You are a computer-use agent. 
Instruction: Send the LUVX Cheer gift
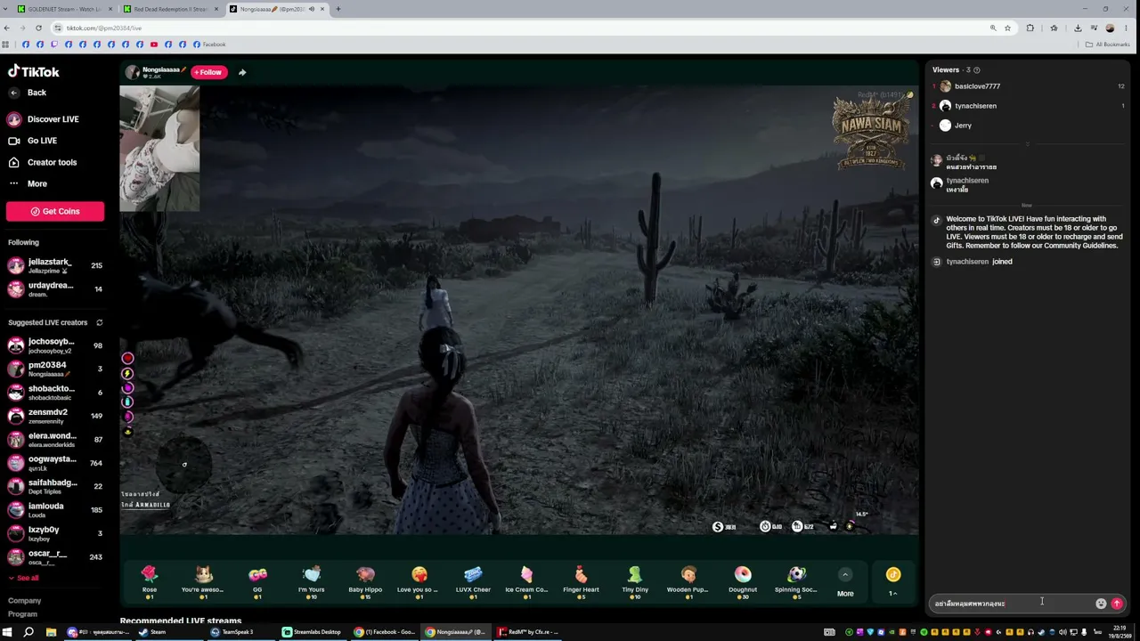coord(473,580)
